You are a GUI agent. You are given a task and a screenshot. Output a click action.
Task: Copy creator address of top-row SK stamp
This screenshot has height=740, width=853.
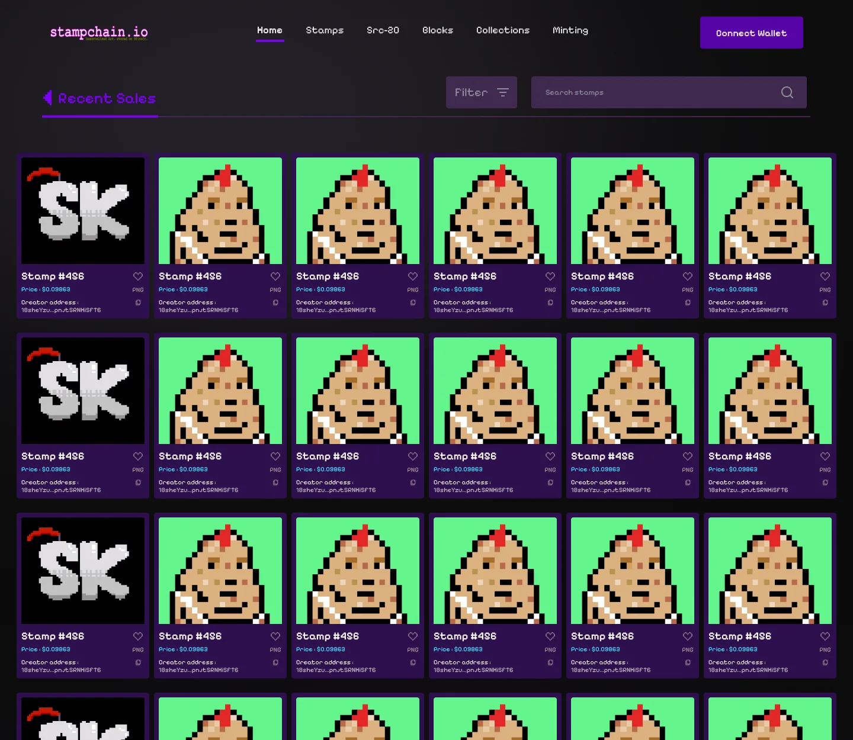(138, 303)
